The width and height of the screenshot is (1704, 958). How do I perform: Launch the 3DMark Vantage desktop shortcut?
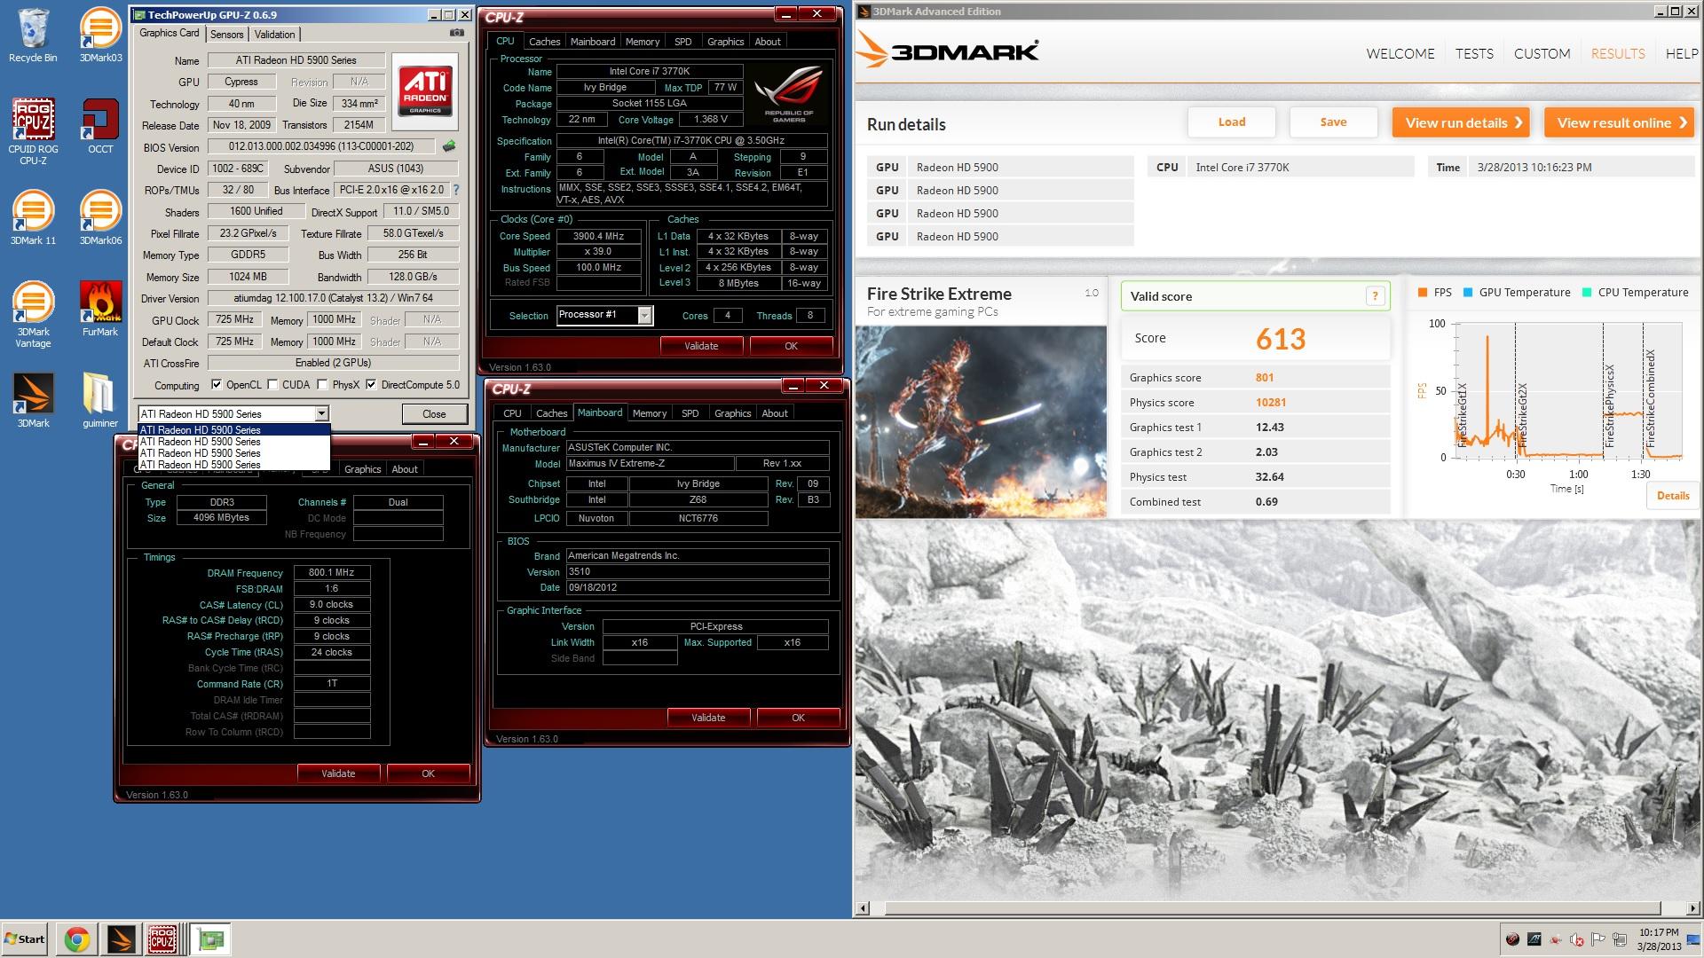coord(33,315)
